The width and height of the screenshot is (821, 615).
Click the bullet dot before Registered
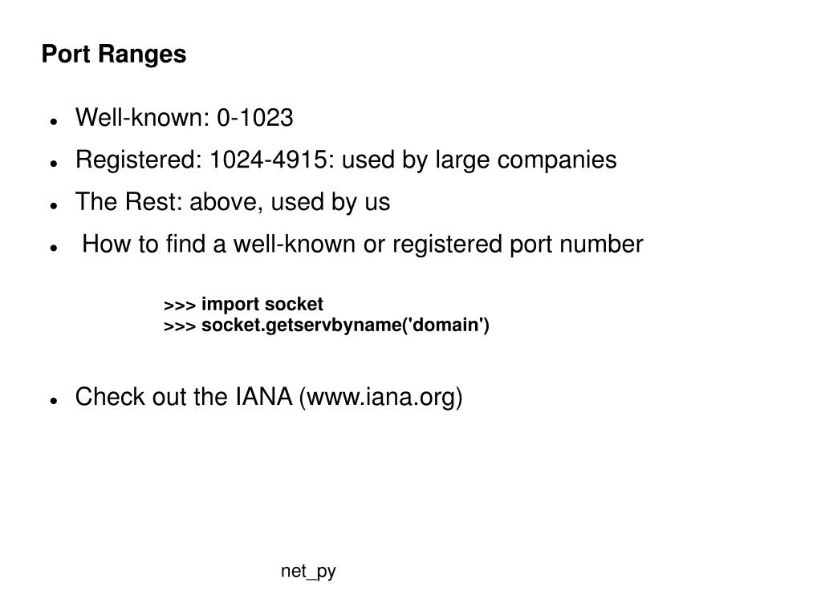point(53,164)
